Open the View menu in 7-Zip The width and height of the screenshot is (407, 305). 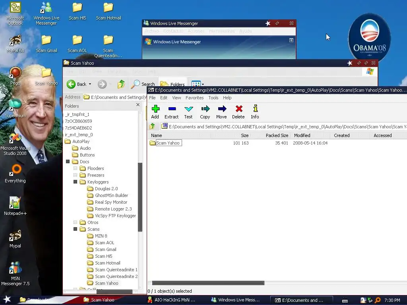click(x=176, y=98)
